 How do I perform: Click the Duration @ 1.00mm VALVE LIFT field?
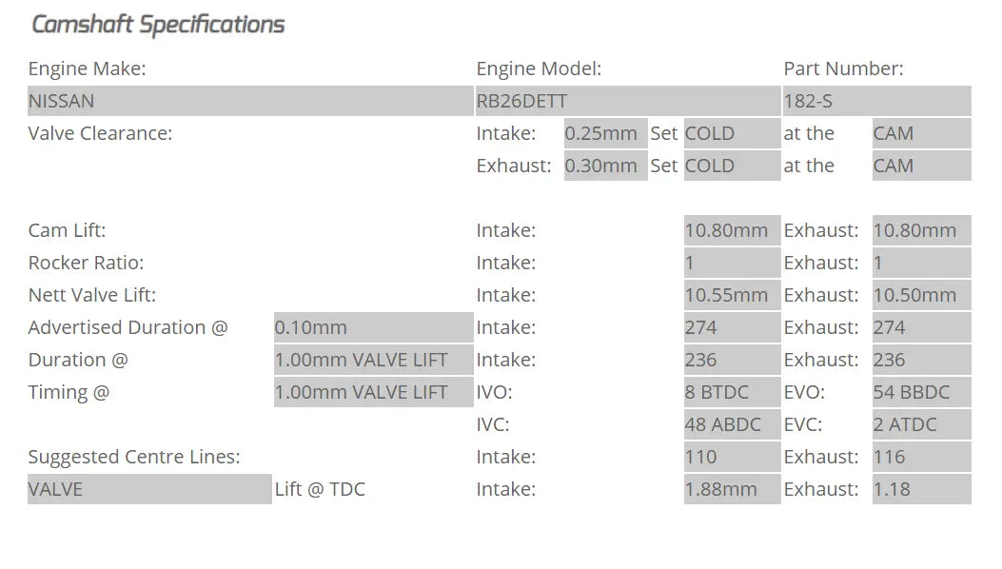click(x=373, y=360)
